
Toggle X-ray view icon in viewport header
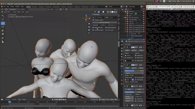[108, 12]
